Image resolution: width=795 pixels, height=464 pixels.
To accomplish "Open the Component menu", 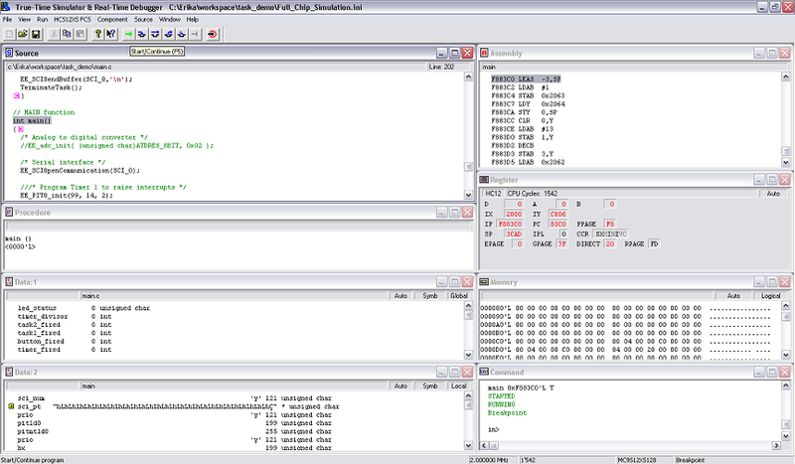I will pos(112,19).
